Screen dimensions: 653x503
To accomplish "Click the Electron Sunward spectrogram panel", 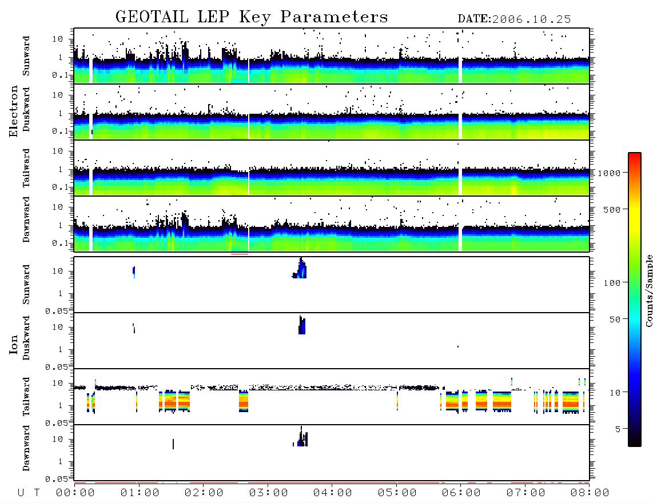I will click(x=332, y=56).
